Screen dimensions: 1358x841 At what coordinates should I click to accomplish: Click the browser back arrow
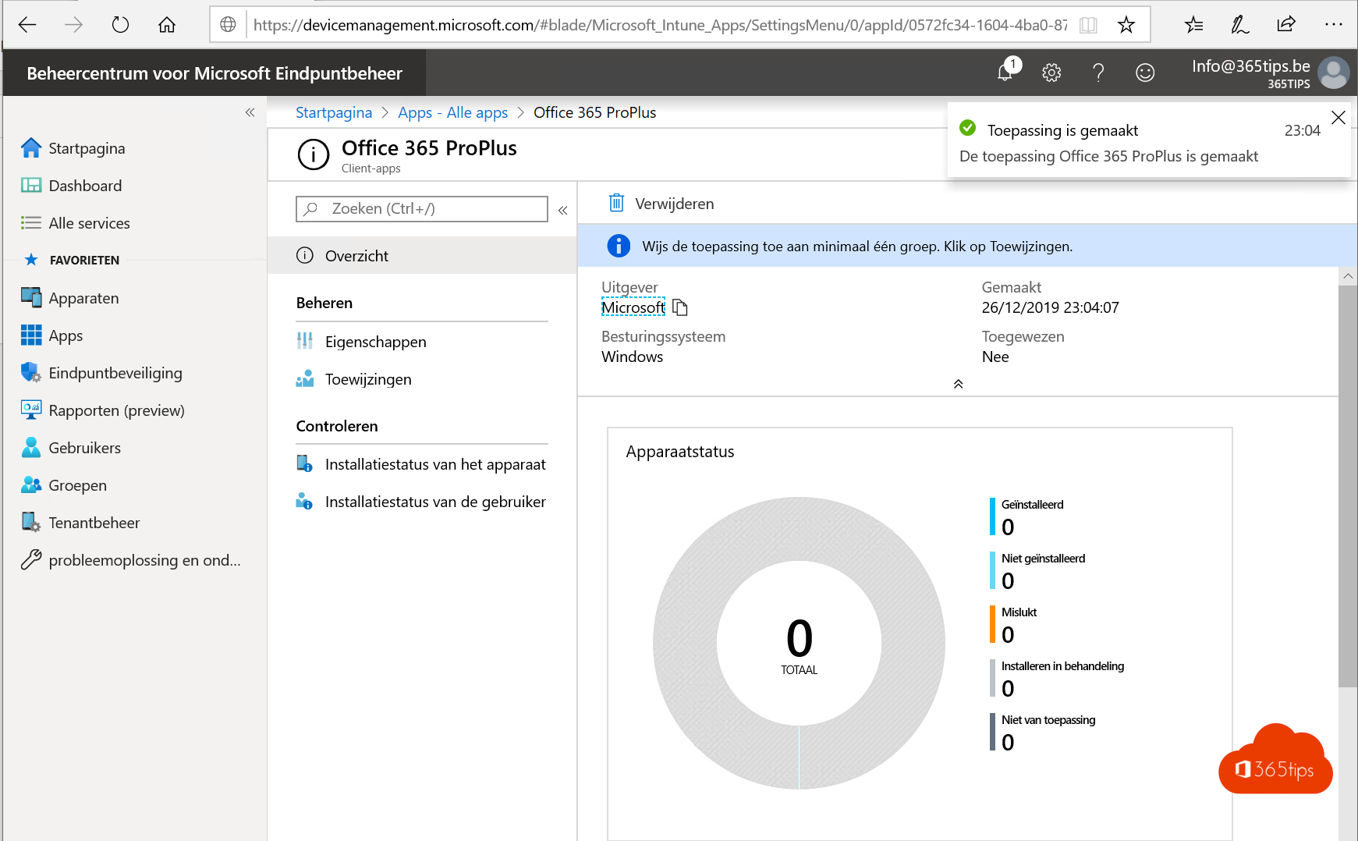coord(27,25)
